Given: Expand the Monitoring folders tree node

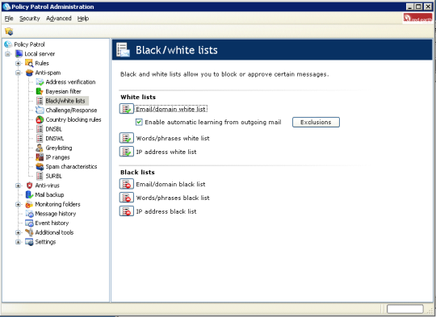Looking at the screenshot, I should point(18,205).
